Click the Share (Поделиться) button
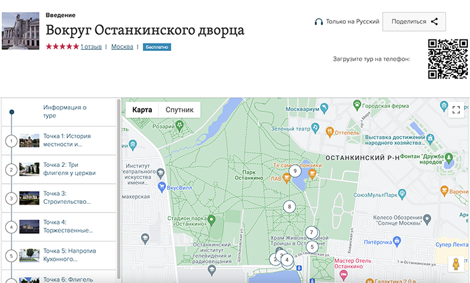This screenshot has height=283, width=470. tap(414, 21)
